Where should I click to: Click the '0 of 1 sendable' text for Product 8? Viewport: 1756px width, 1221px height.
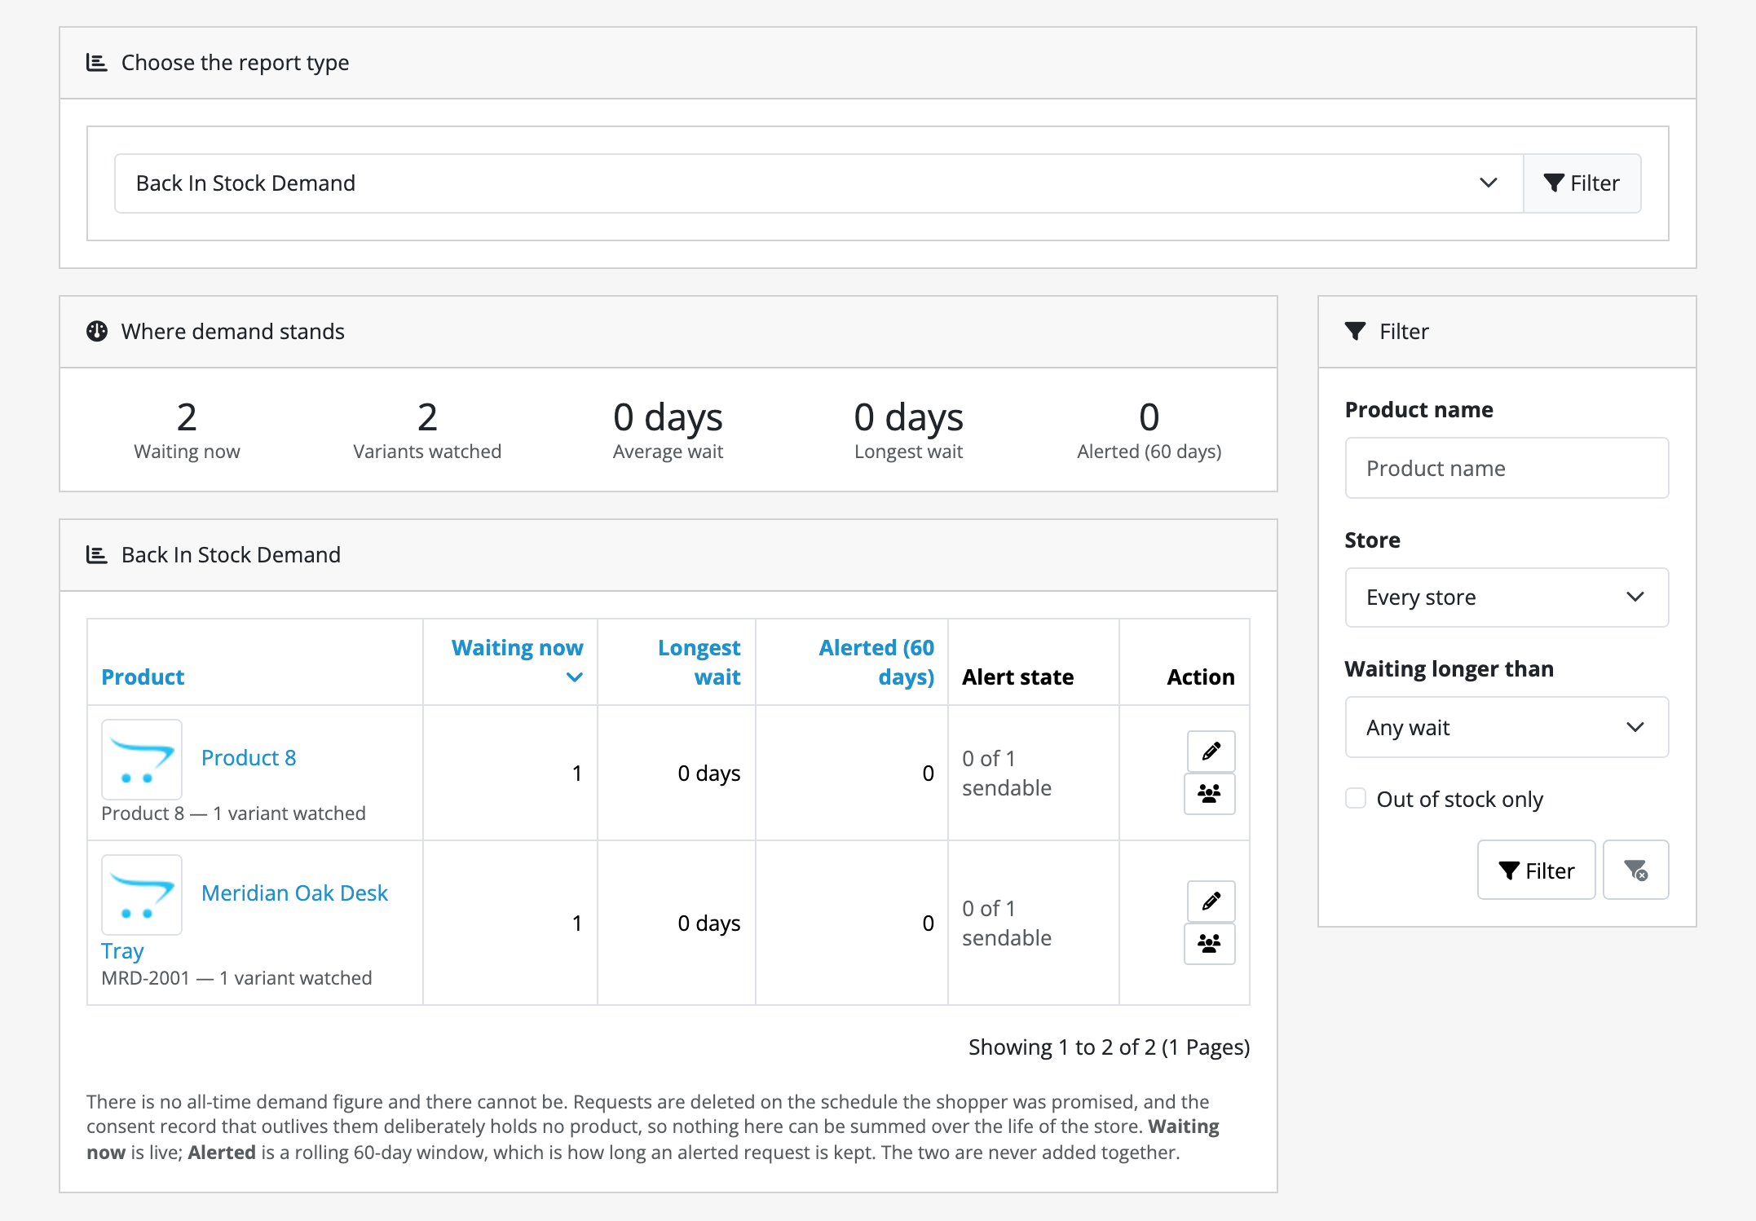(x=1007, y=773)
